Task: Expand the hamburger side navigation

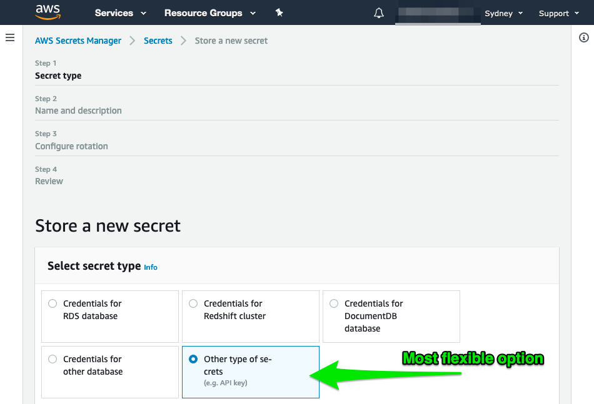Action: point(10,37)
